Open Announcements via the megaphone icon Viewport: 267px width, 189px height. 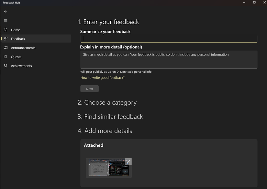pos(5,47)
